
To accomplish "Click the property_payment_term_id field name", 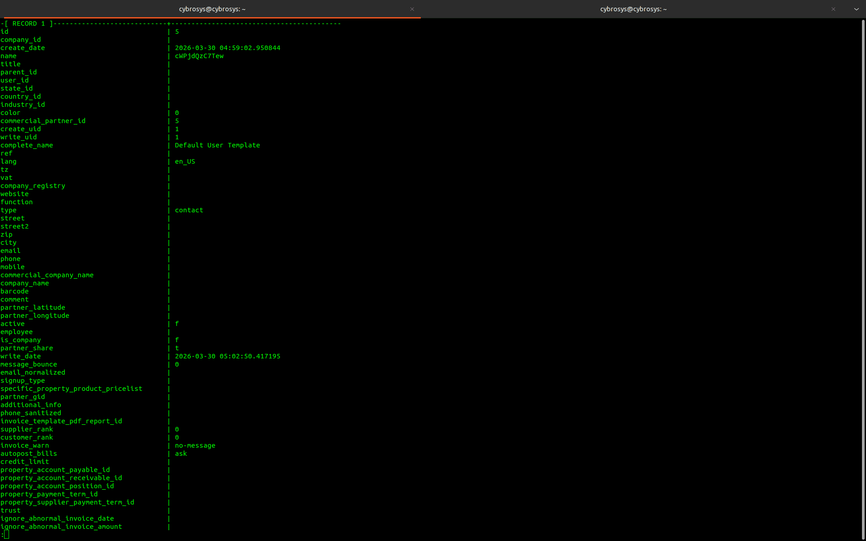I will [49, 494].
